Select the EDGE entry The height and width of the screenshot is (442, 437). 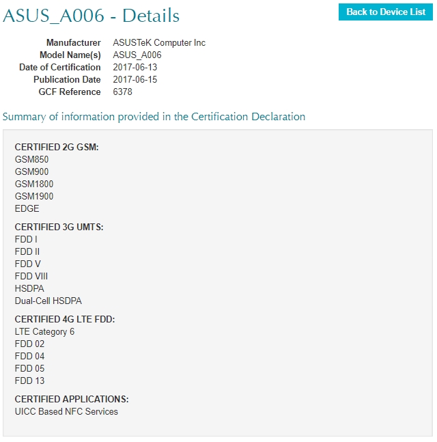coord(27,208)
